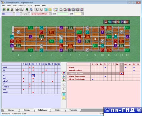142x116 pixels.
Task: Toggle cyan panel button between the grids
Action: (x=64, y=94)
